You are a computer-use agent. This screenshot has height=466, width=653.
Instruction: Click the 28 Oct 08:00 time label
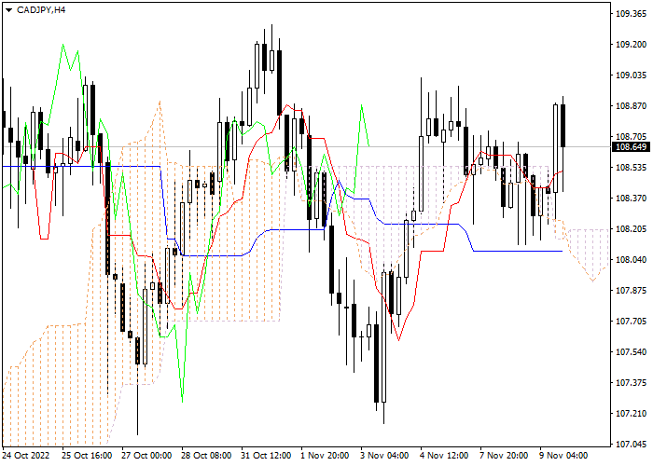click(206, 456)
